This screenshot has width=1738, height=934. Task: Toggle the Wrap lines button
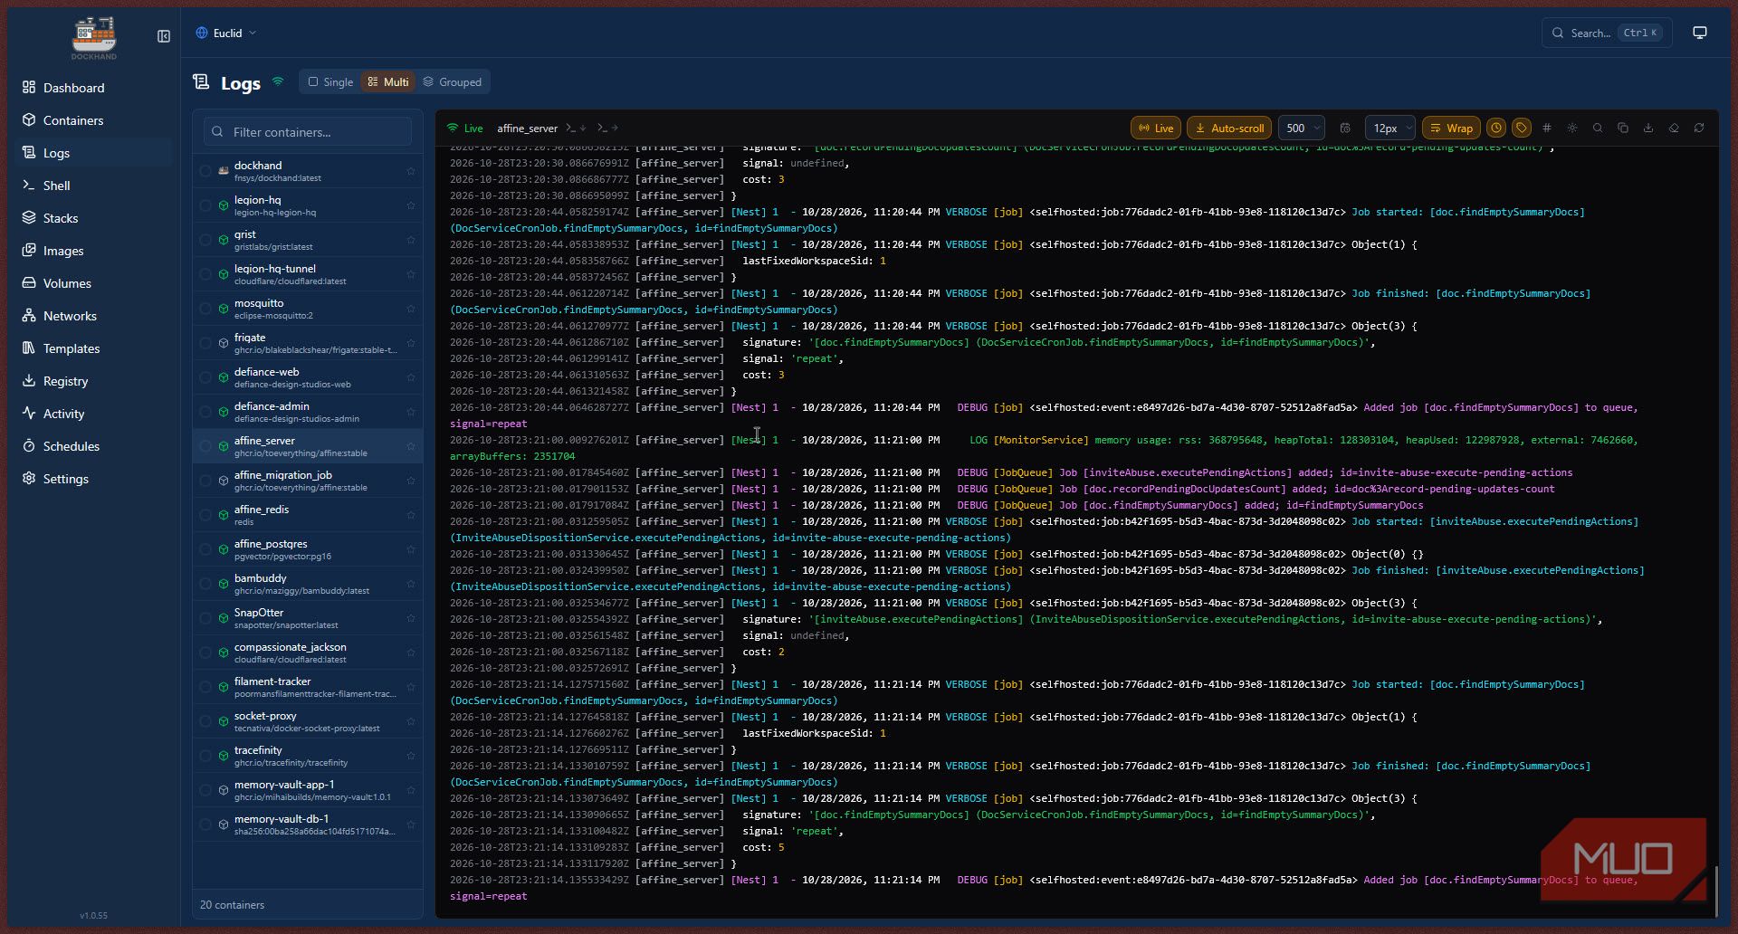[x=1451, y=128]
